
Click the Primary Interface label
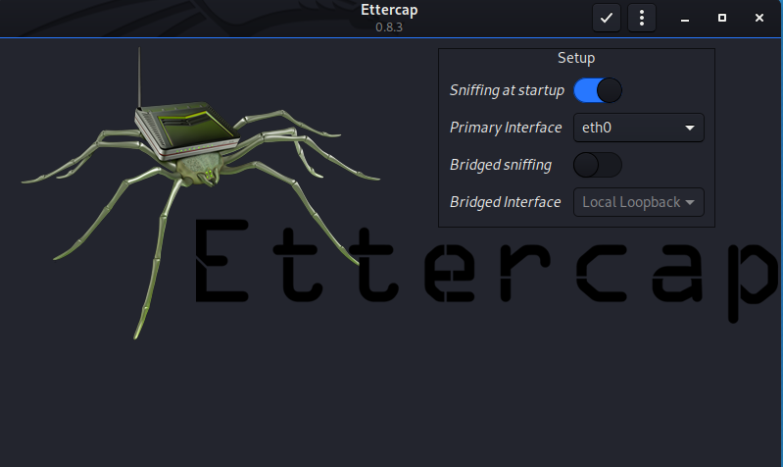(506, 128)
